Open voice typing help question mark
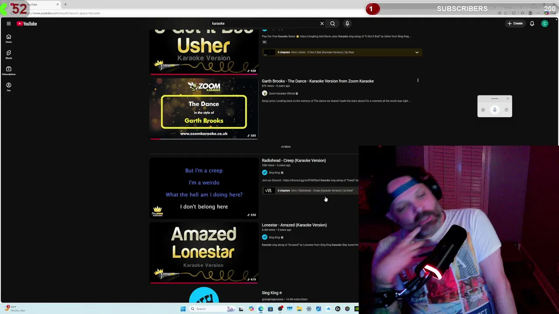 (506, 110)
